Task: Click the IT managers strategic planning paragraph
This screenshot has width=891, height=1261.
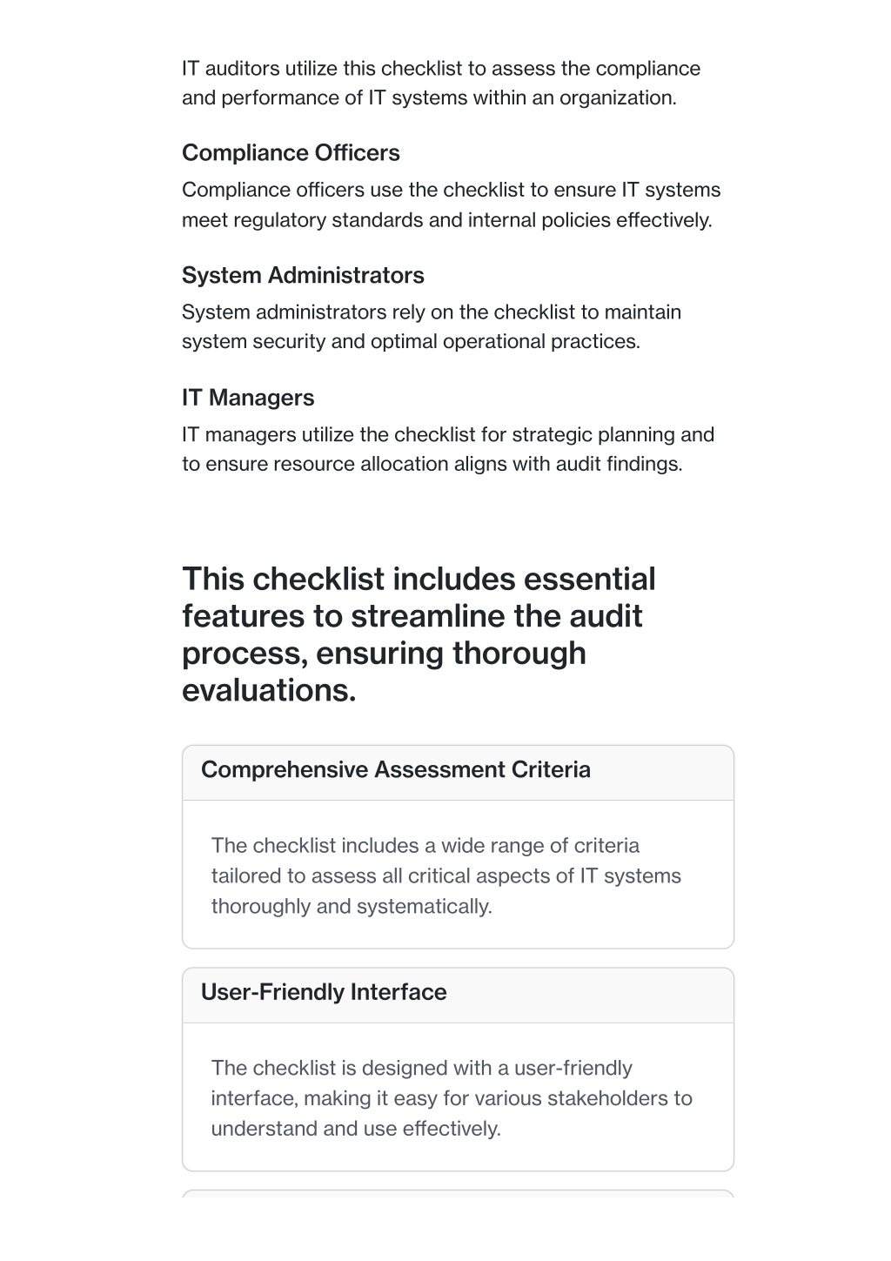Action: [x=448, y=449]
